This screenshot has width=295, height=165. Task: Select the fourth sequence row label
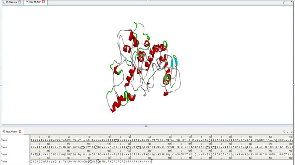4,162
